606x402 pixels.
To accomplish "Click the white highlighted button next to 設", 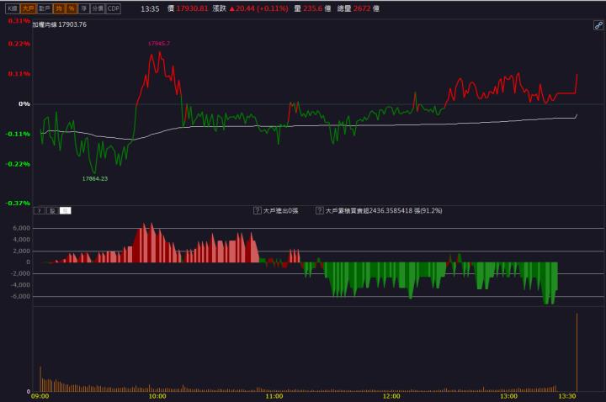I will point(66,211).
